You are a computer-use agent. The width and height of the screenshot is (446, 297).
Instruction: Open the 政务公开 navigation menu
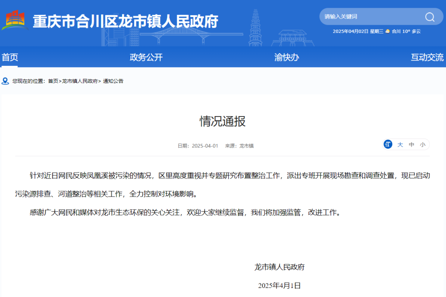pos(146,57)
